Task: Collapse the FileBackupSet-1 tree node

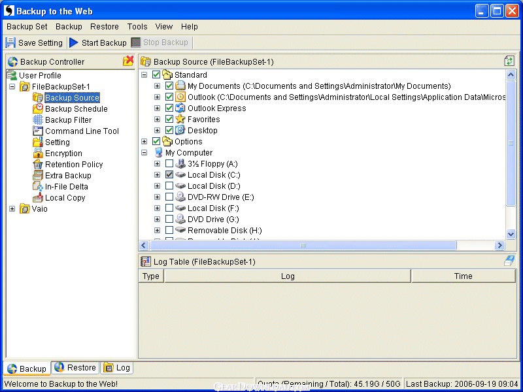Action: (x=12, y=87)
